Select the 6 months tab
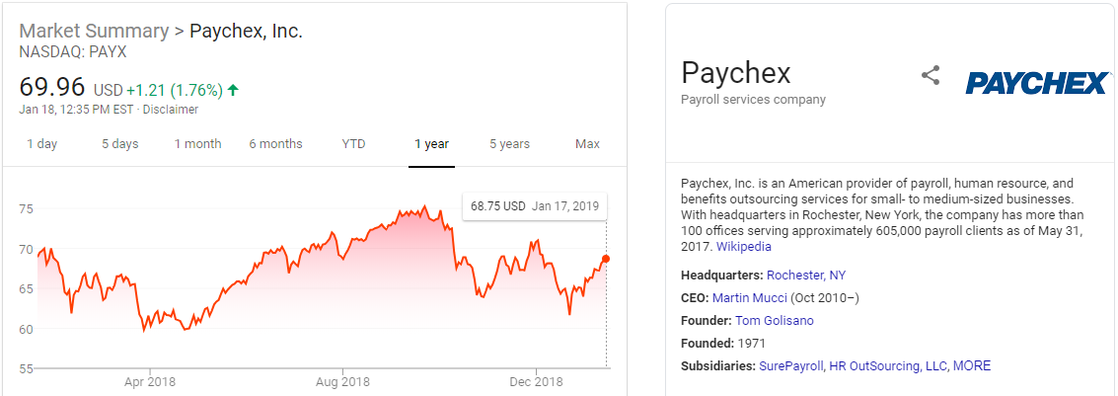This screenshot has height=396, width=1118. click(275, 144)
